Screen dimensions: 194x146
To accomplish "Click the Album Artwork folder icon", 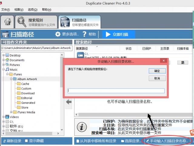I will click(x=15, y=79).
